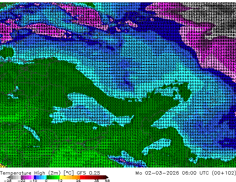Click the "GFS 0.25" model label

tap(88, 173)
